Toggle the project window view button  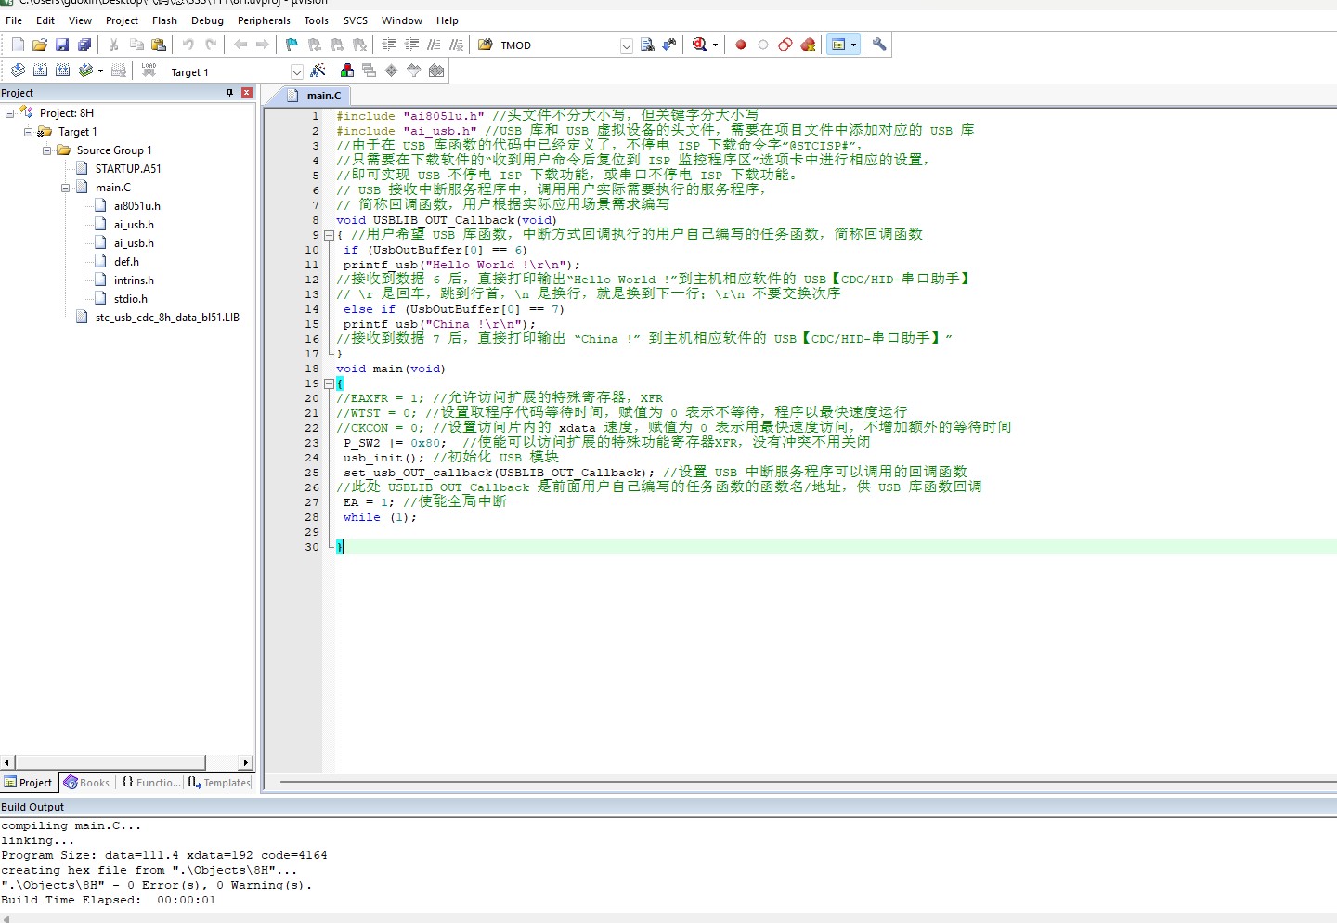tap(838, 45)
